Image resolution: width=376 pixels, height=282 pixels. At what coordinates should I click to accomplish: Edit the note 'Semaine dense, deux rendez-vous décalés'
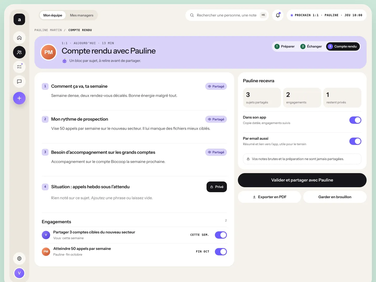tap(114, 96)
